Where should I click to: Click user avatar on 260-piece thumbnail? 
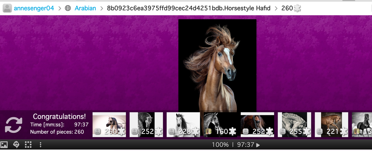98,132
